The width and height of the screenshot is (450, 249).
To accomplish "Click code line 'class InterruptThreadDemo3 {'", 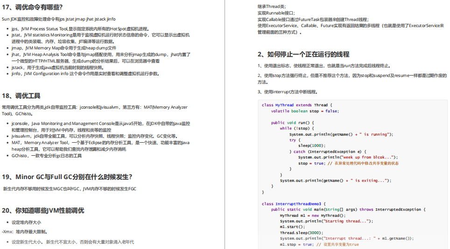I will [294, 204].
